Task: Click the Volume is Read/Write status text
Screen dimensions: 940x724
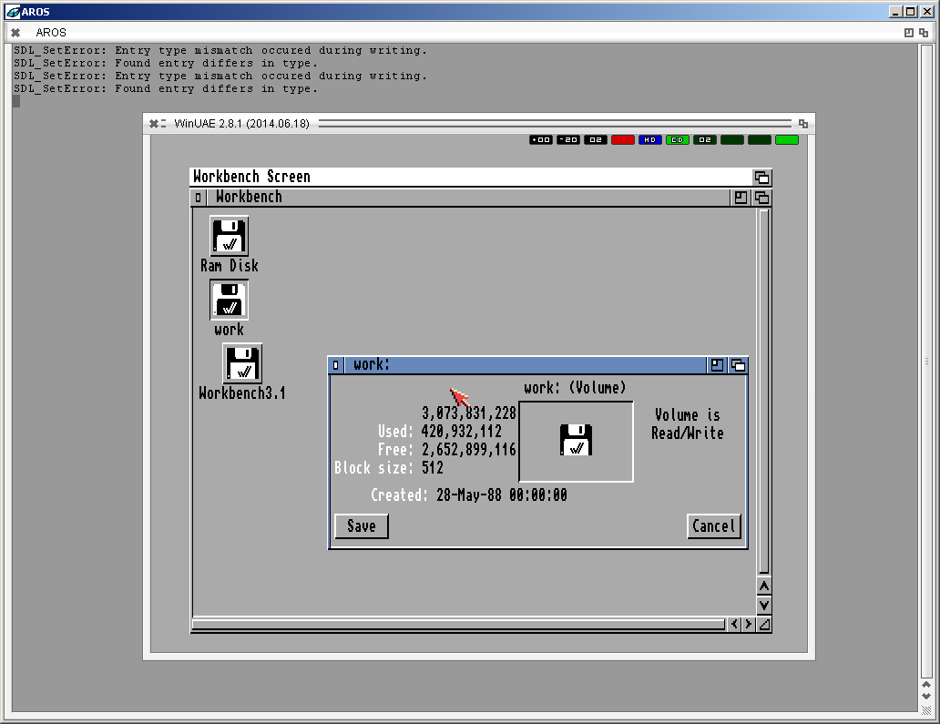Action: pyautogui.click(x=688, y=423)
